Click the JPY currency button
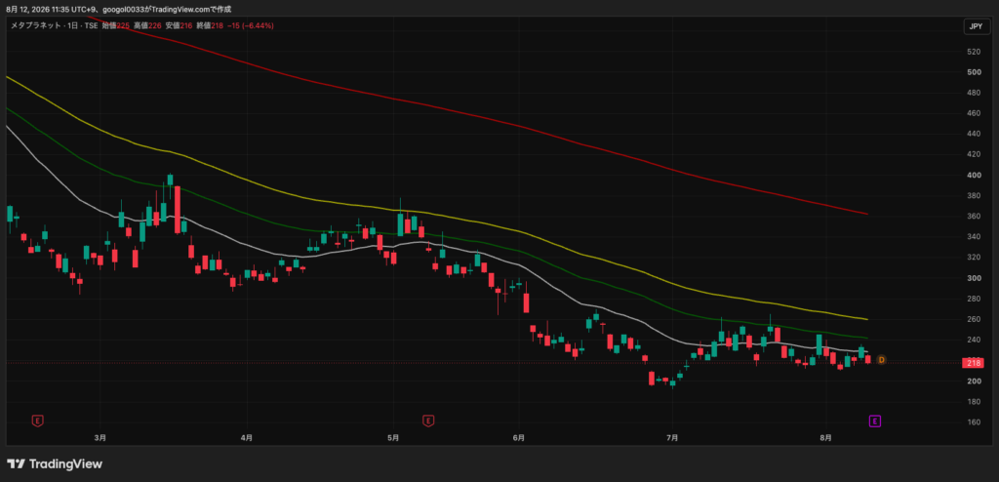 [x=976, y=26]
